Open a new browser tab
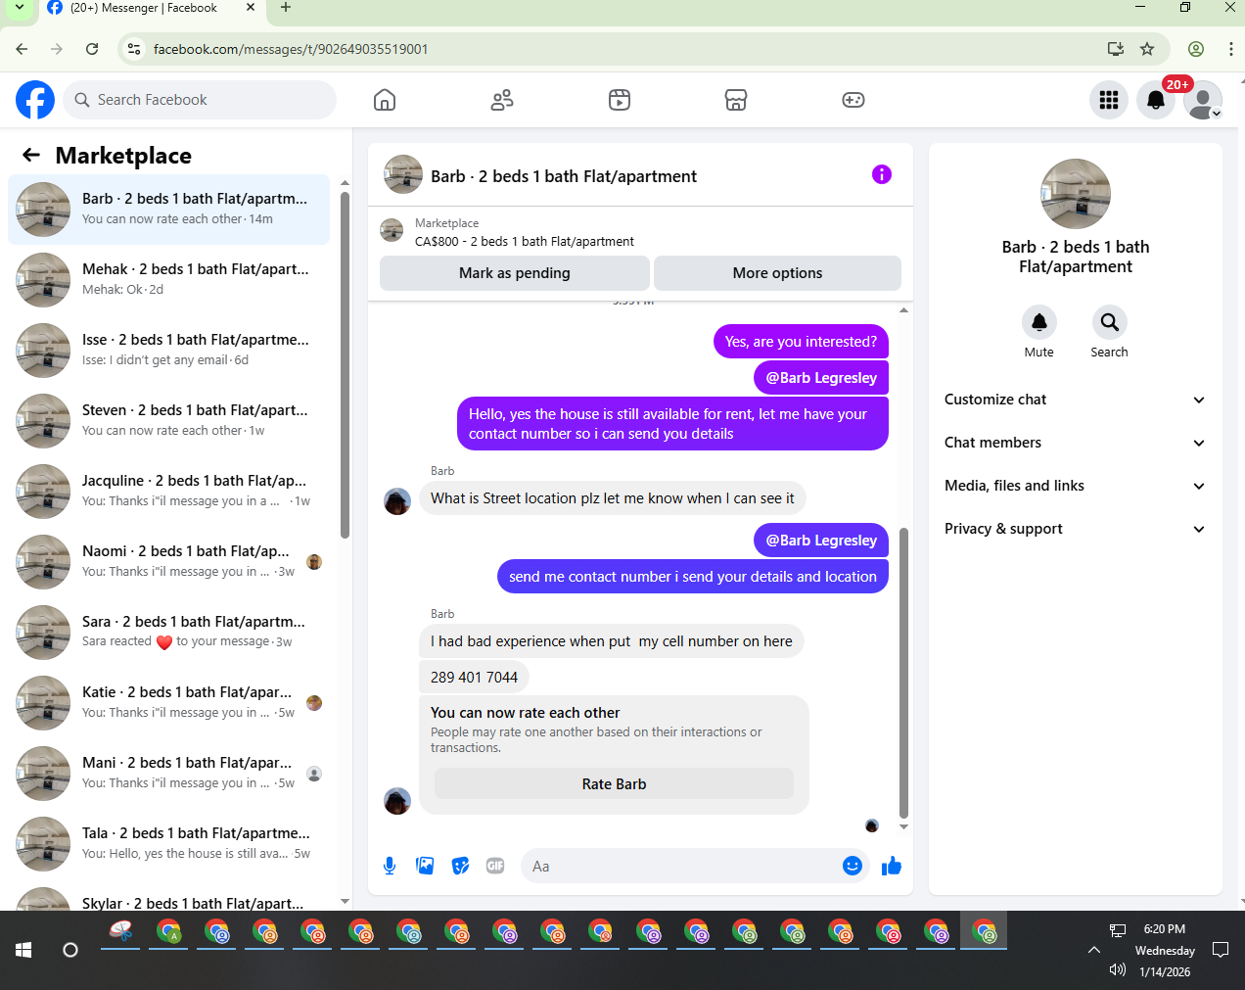Image resolution: width=1245 pixels, height=990 pixels. tap(286, 8)
